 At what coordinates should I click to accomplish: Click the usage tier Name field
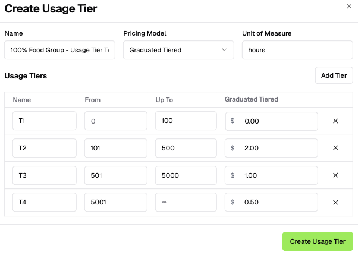pos(59,50)
